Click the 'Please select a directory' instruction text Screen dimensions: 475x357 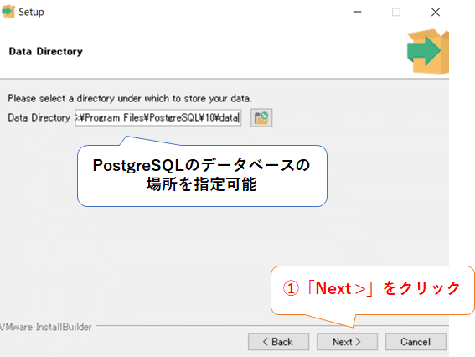[130, 99]
